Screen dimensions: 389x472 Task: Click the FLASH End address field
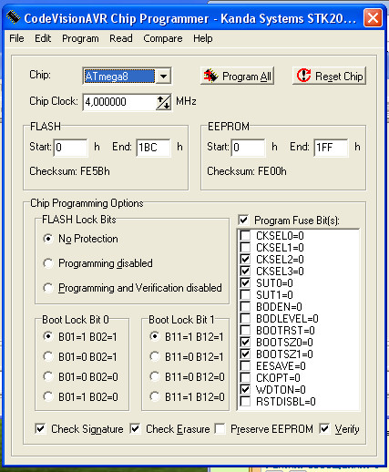pyautogui.click(x=154, y=148)
